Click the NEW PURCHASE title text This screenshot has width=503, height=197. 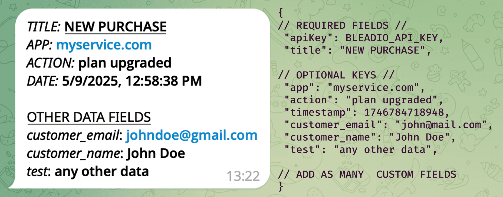pos(116,27)
